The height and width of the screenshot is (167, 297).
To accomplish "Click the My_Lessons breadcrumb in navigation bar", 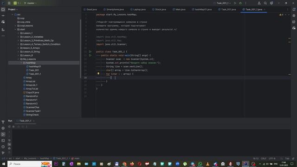I will [30, 158].
